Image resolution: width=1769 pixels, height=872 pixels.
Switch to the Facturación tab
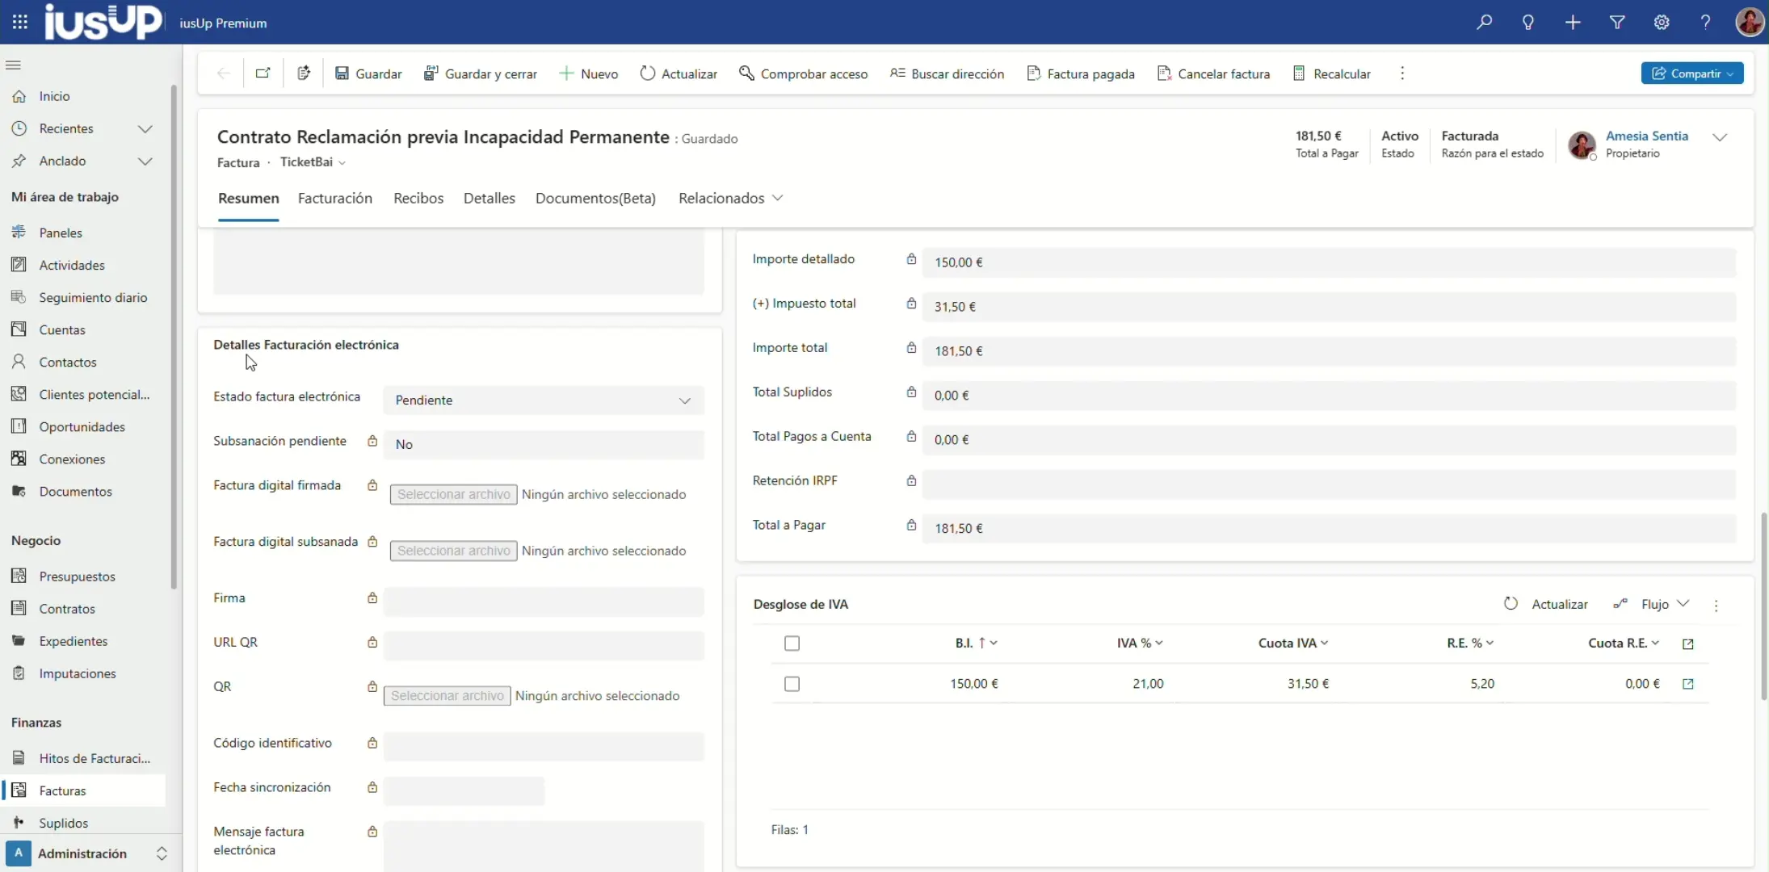point(334,199)
